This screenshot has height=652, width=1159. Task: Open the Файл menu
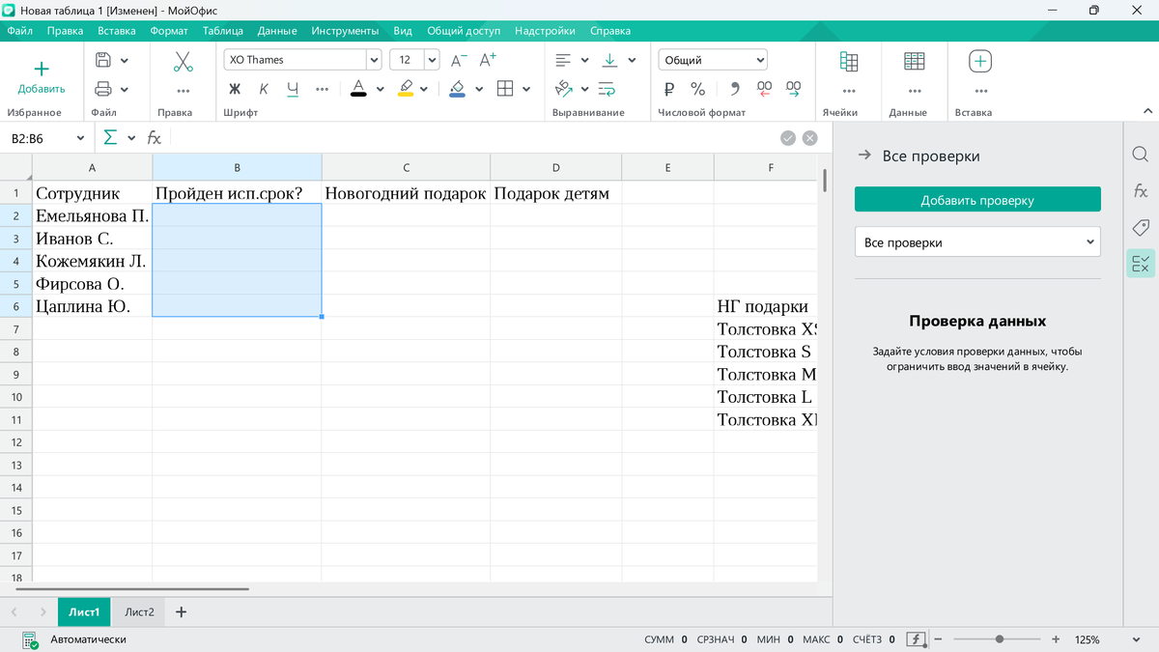pos(20,31)
